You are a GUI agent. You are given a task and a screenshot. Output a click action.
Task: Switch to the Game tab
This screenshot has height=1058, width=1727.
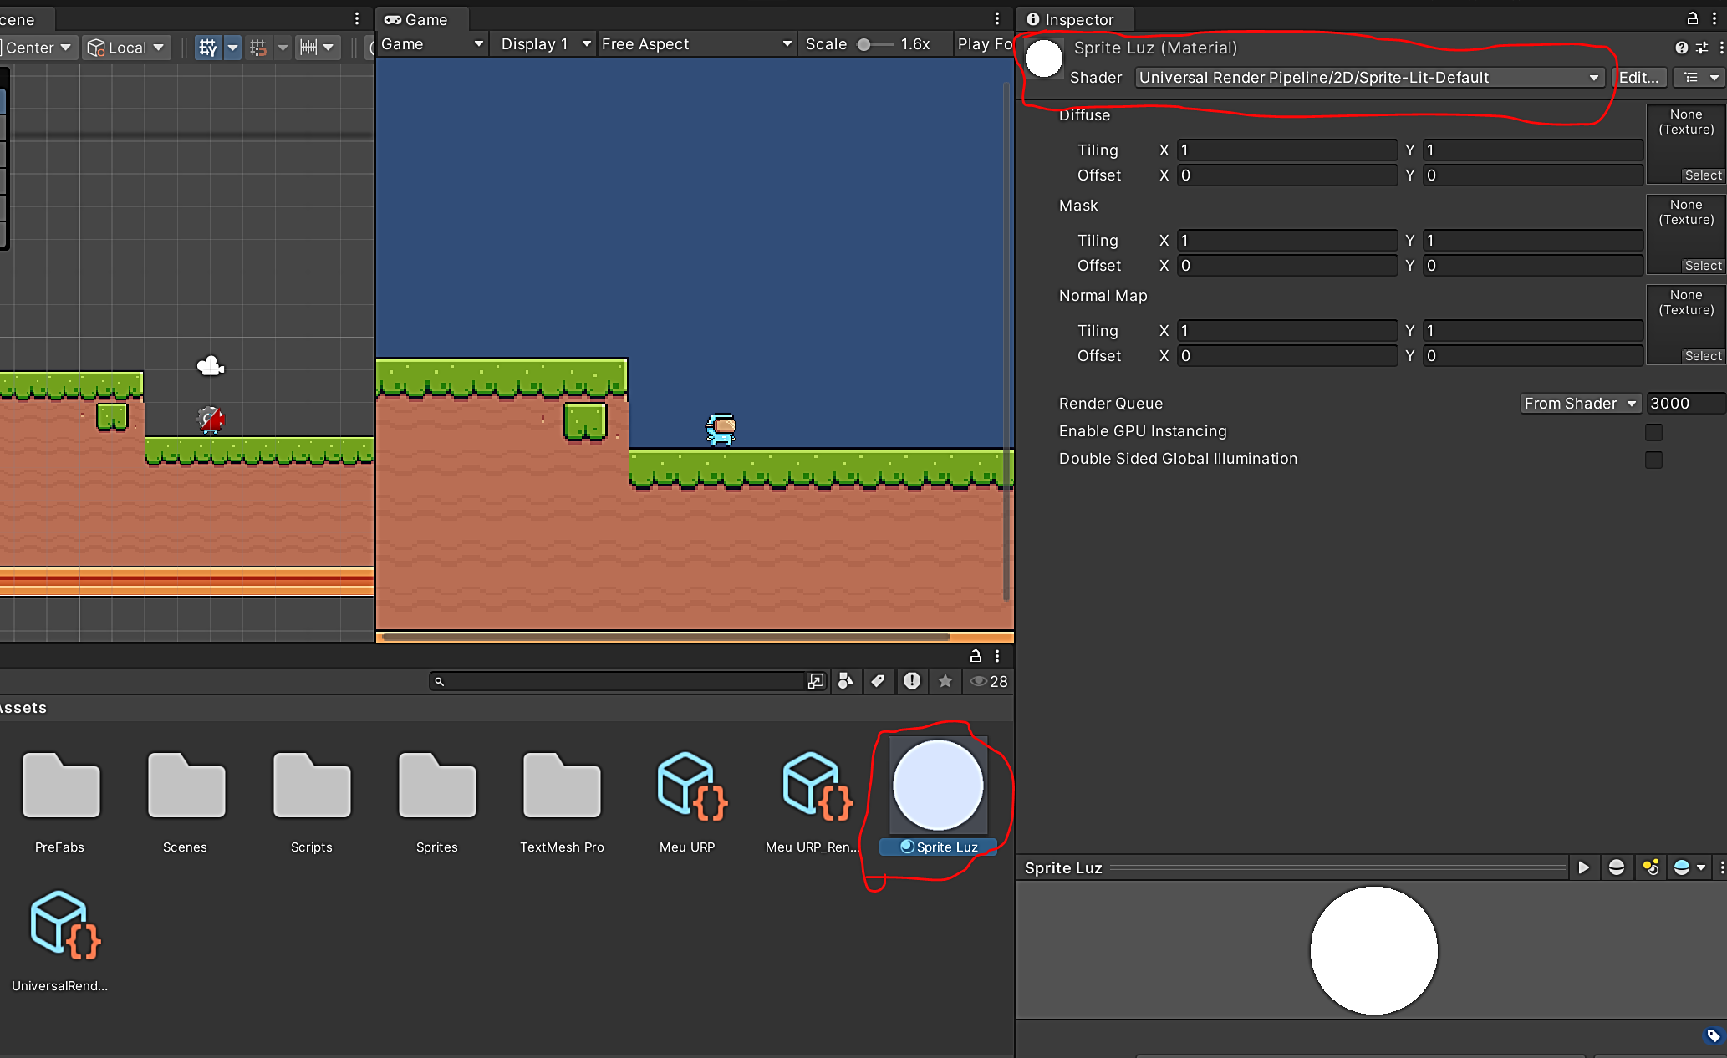(417, 19)
